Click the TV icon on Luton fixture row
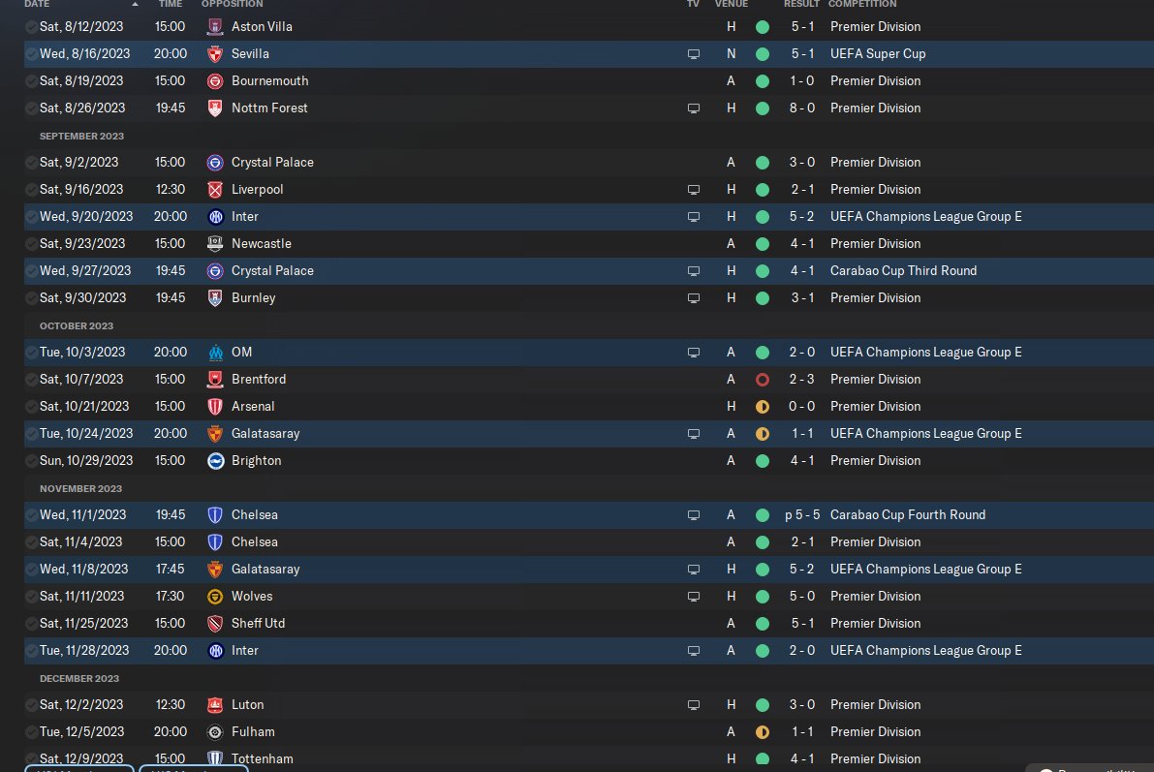 click(694, 705)
